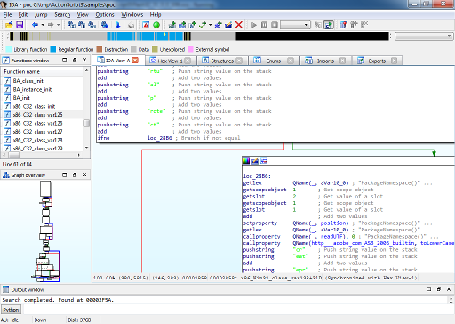Viewport: 455px width, 324px height.
Task: Open the debugger selection combo box
Action: (x=295, y=25)
